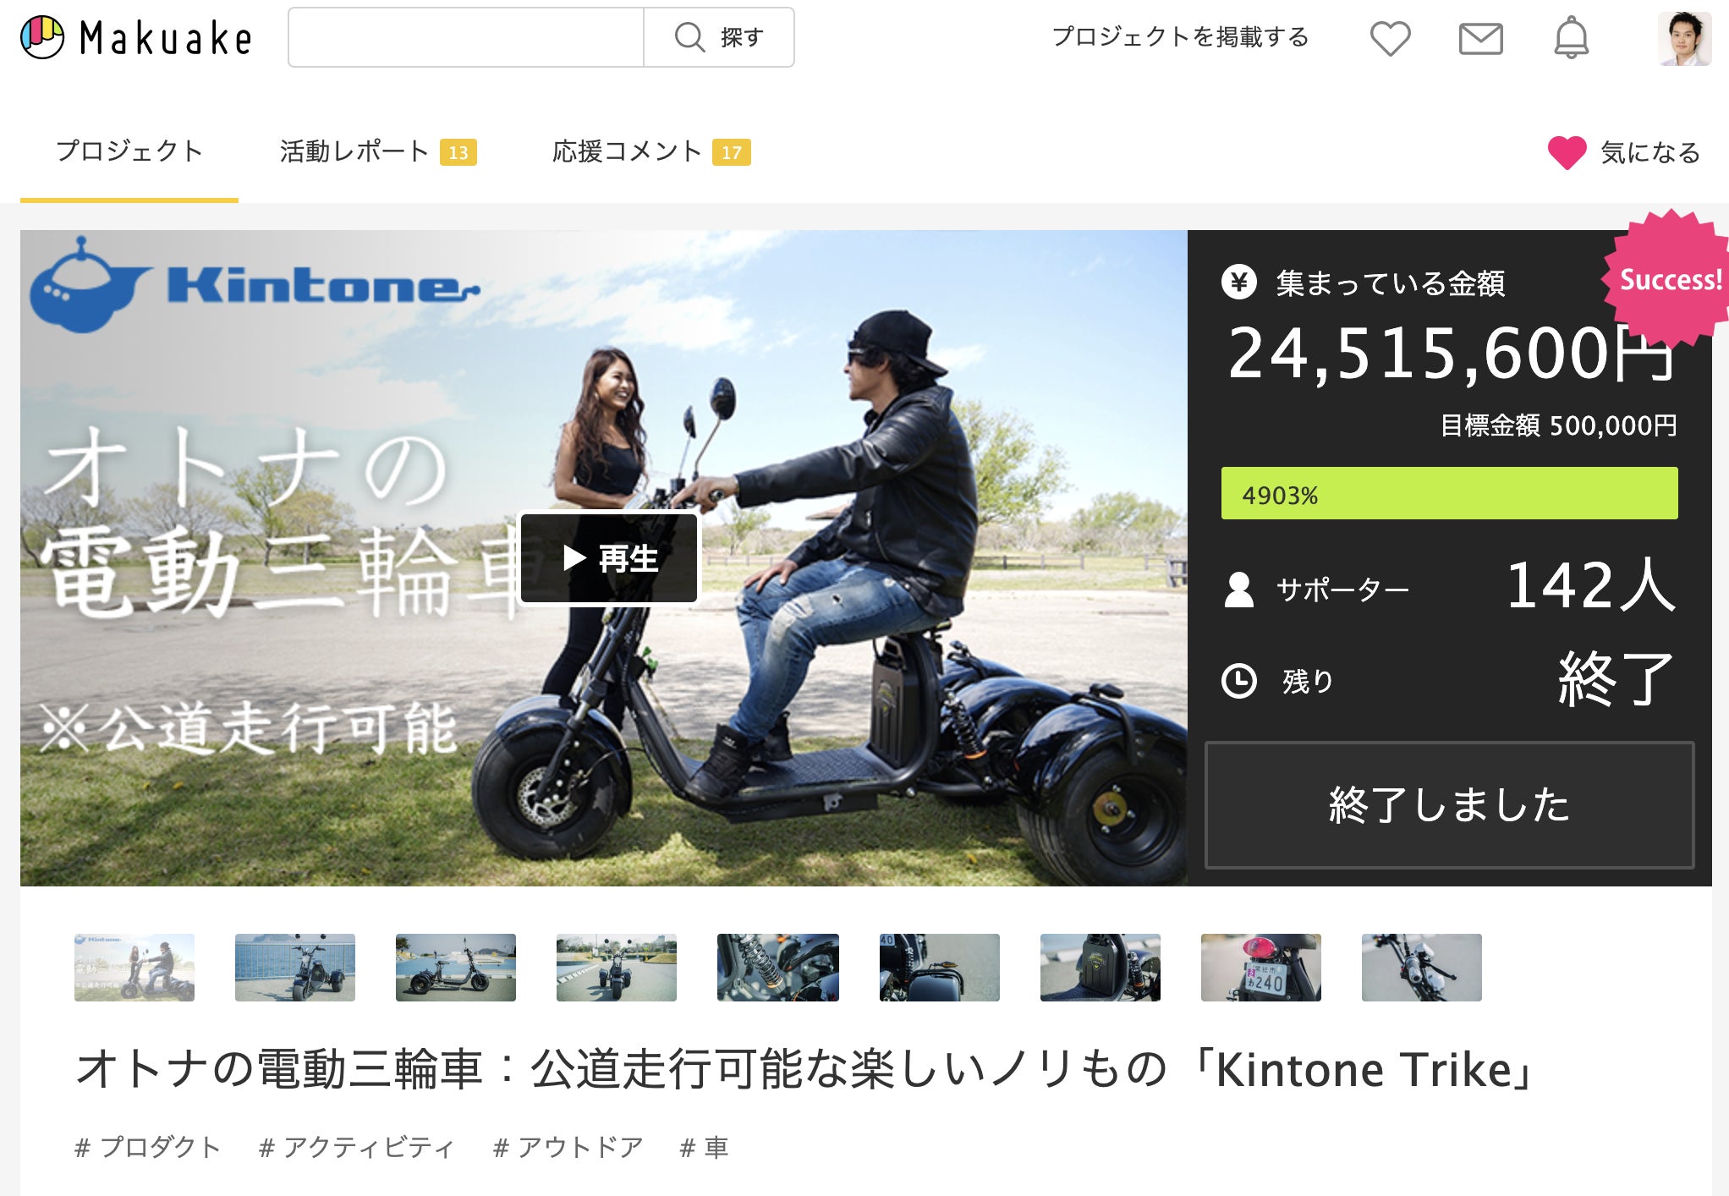Click the magnifier search button
Screen dimensions: 1729x1196
719,38
